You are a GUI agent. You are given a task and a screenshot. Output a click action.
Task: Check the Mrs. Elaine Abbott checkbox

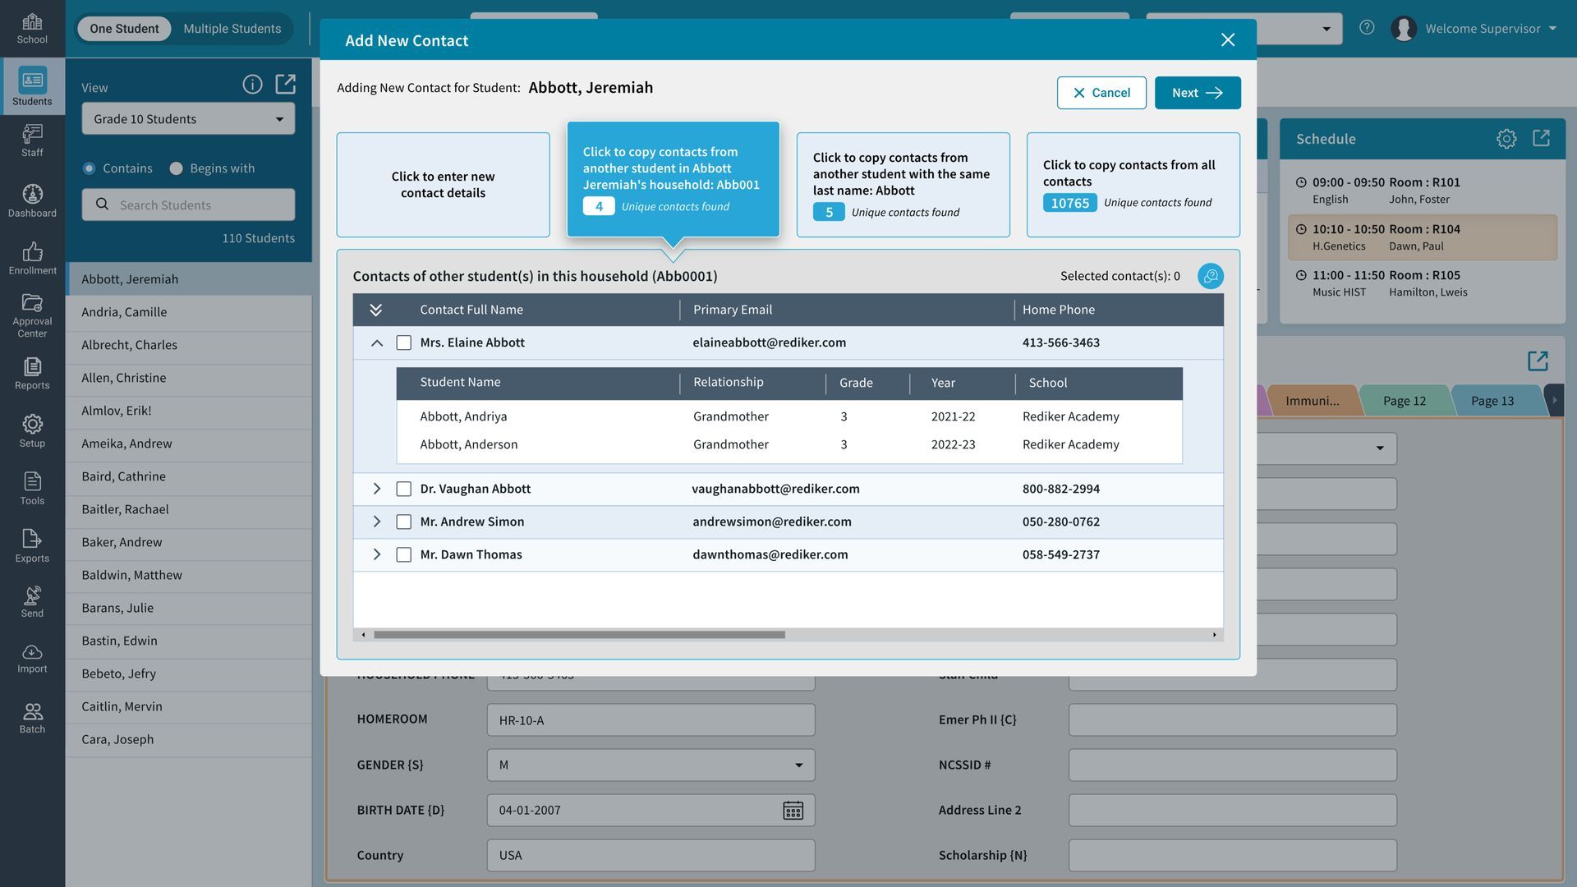(x=403, y=342)
